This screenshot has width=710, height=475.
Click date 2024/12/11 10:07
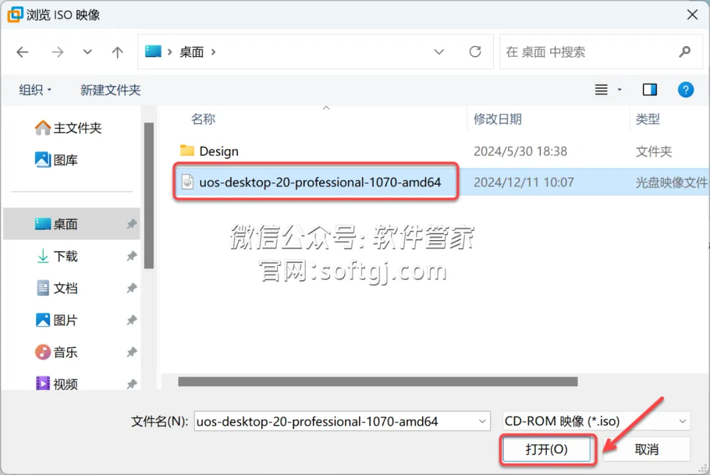pyautogui.click(x=523, y=182)
